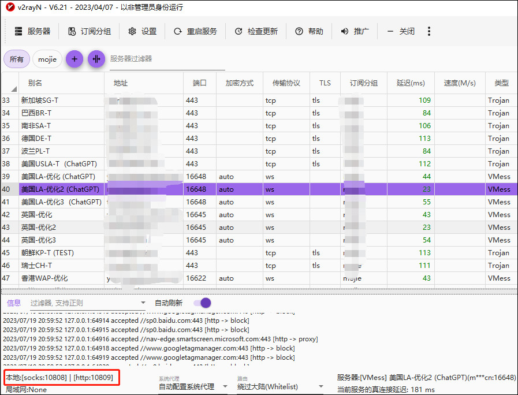Select the 新加坡SG-T server row

pos(259,100)
